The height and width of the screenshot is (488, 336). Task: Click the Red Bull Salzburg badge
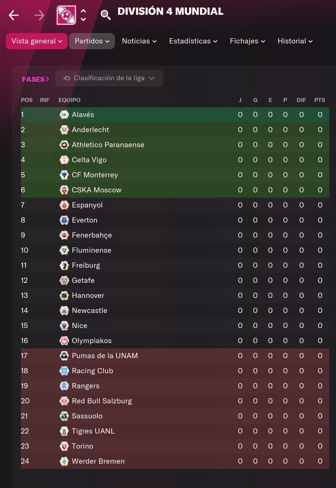pos(64,401)
